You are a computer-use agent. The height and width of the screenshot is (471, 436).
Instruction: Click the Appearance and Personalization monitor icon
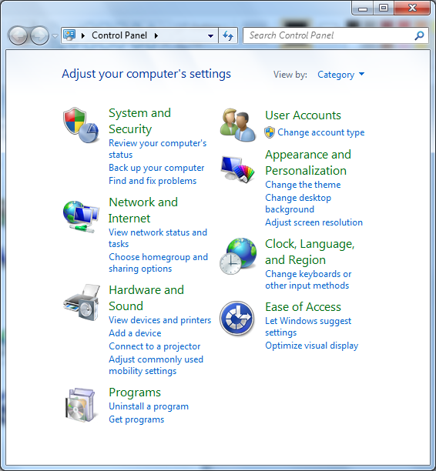click(x=237, y=169)
